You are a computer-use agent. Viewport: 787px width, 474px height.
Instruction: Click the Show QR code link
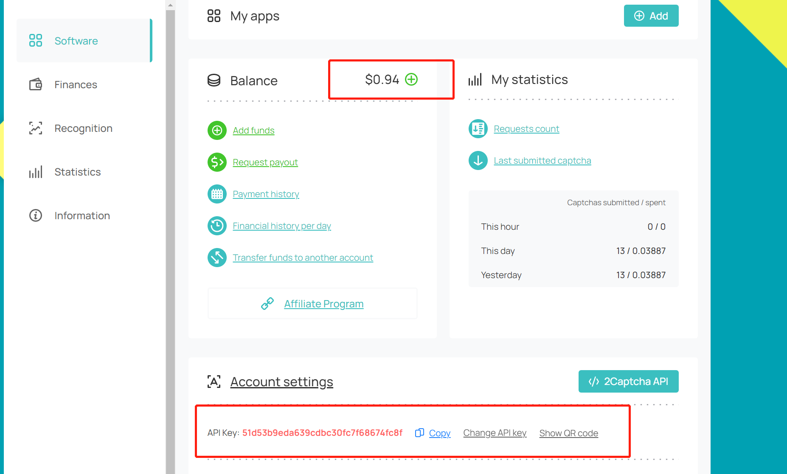pyautogui.click(x=568, y=433)
